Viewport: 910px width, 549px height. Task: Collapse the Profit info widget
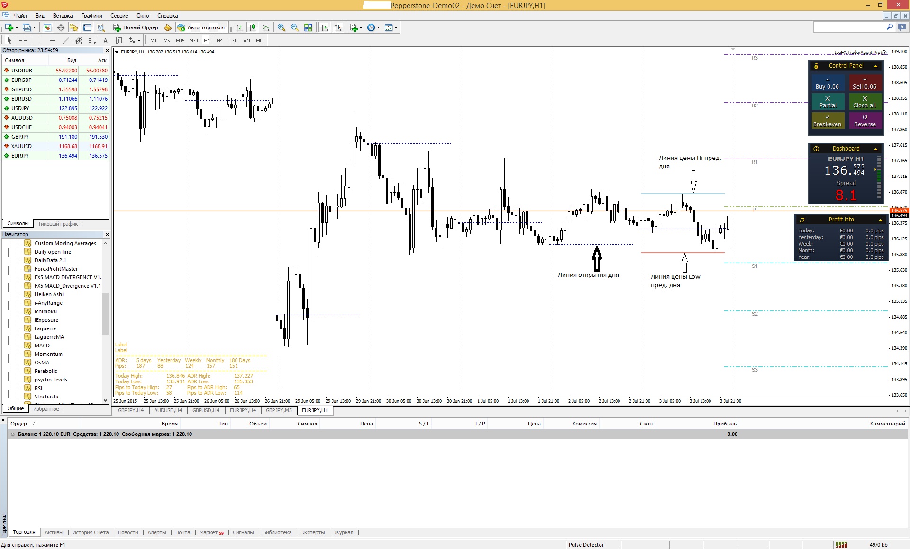click(880, 220)
